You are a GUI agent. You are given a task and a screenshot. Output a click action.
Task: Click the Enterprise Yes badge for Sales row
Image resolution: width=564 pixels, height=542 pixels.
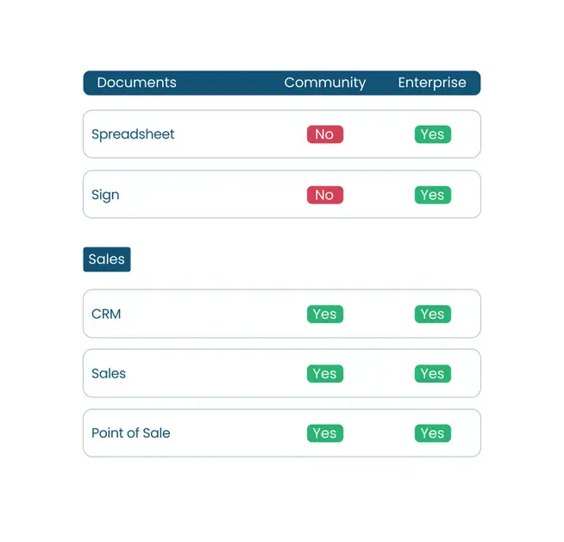(432, 373)
